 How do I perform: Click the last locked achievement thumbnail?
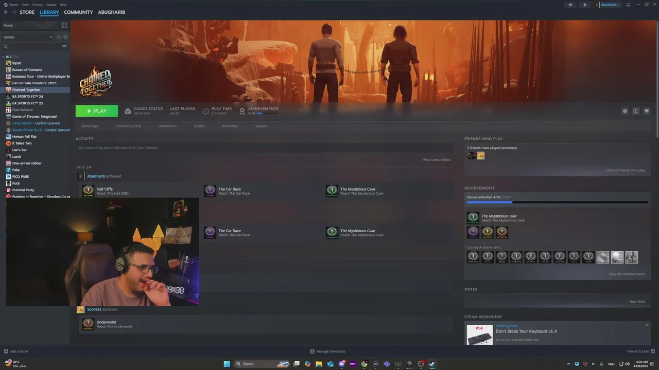click(632, 257)
